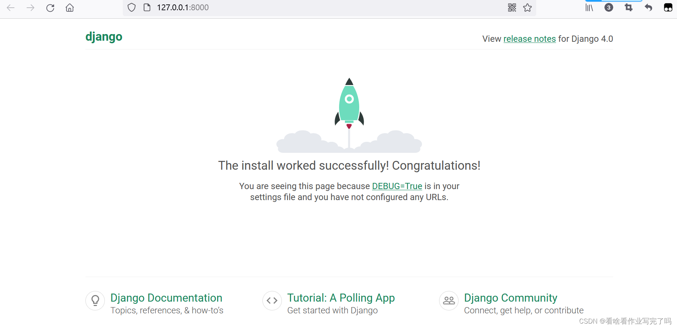
Task: Open the library bookshelf icon
Action: tap(589, 7)
